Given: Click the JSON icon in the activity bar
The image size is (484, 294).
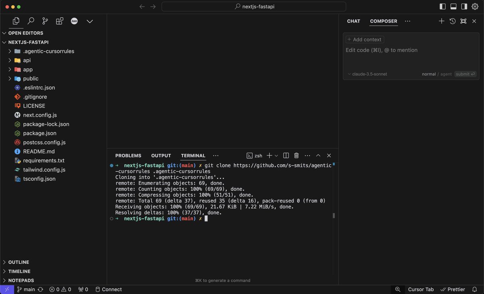Looking at the screenshot, I should coord(74,21).
